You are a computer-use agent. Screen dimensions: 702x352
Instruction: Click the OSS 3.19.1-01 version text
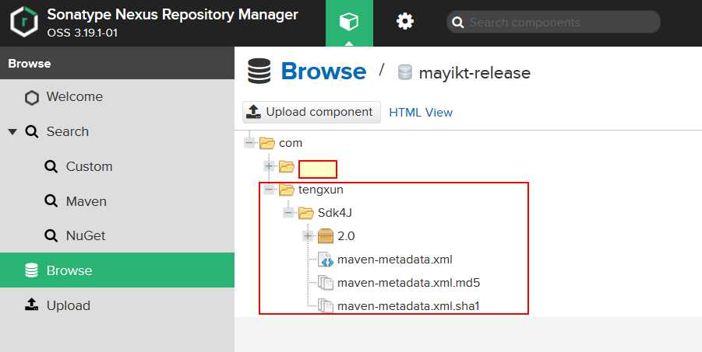click(83, 33)
